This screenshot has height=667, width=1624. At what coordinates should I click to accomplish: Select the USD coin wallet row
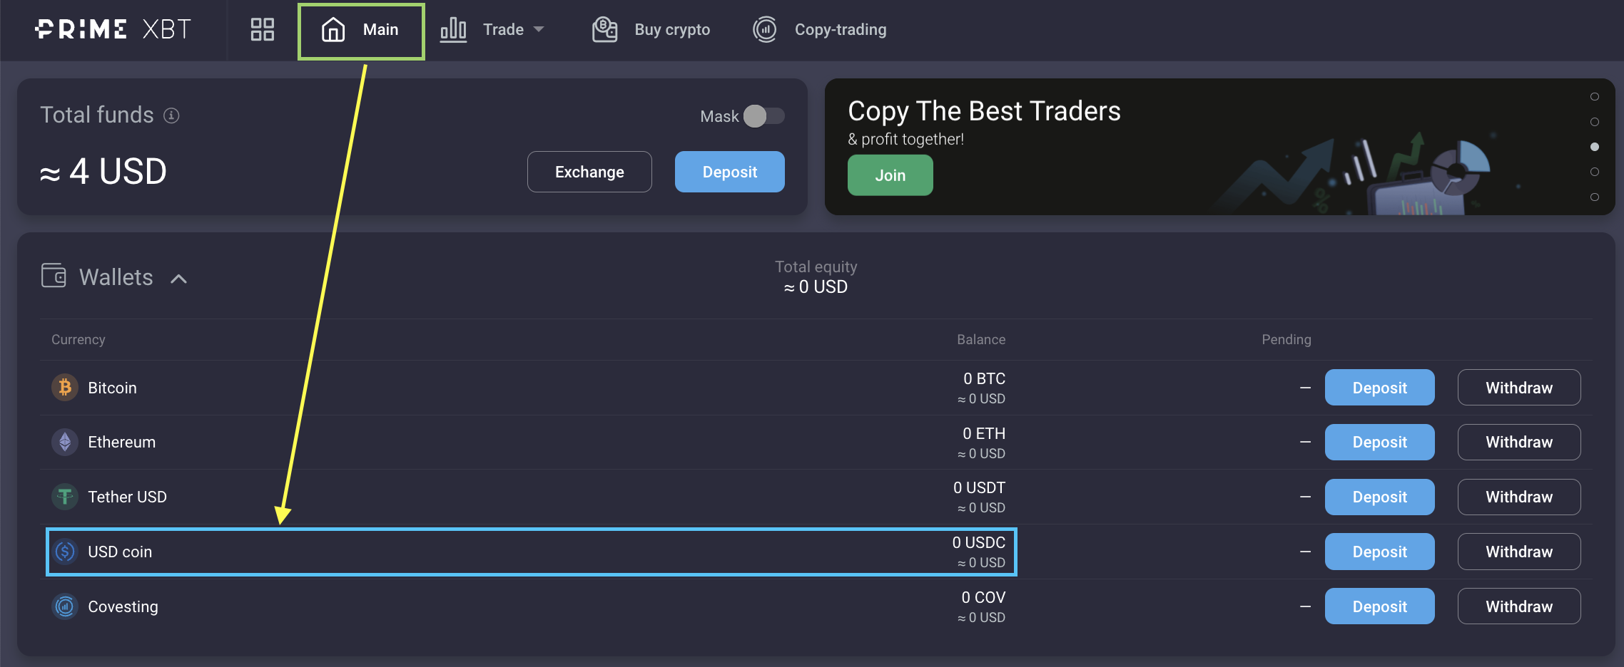click(x=531, y=552)
